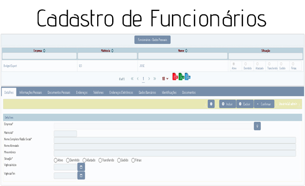Focus the Nome Completo/Razão Social field
Viewport: 305px width, 186px height.
(x=174, y=140)
